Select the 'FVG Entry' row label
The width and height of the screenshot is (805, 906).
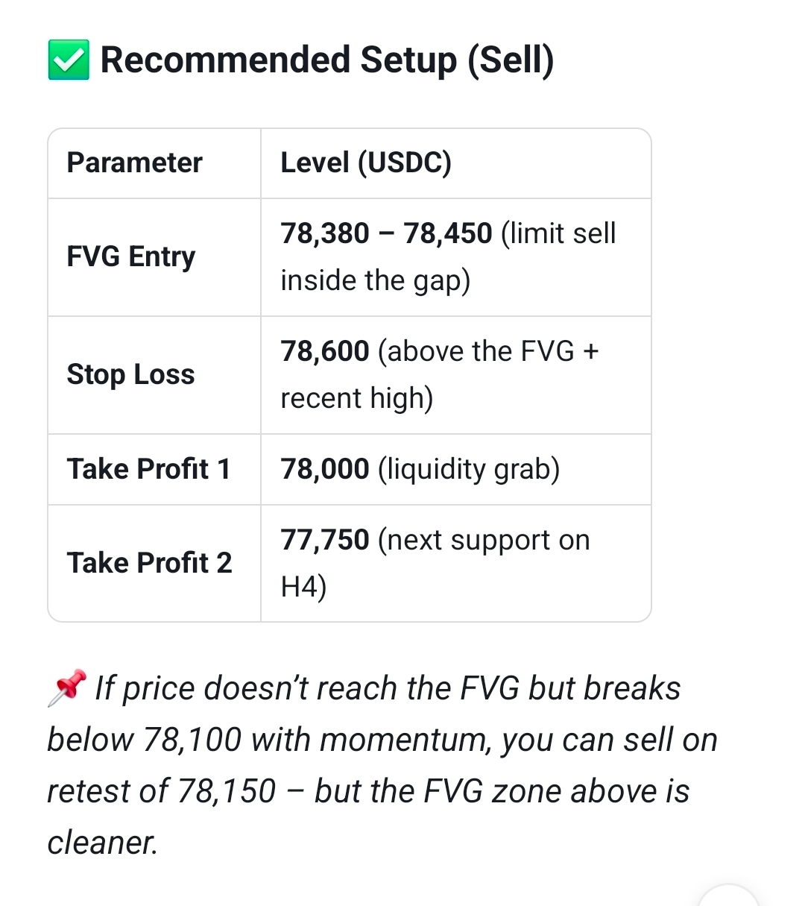(x=131, y=257)
